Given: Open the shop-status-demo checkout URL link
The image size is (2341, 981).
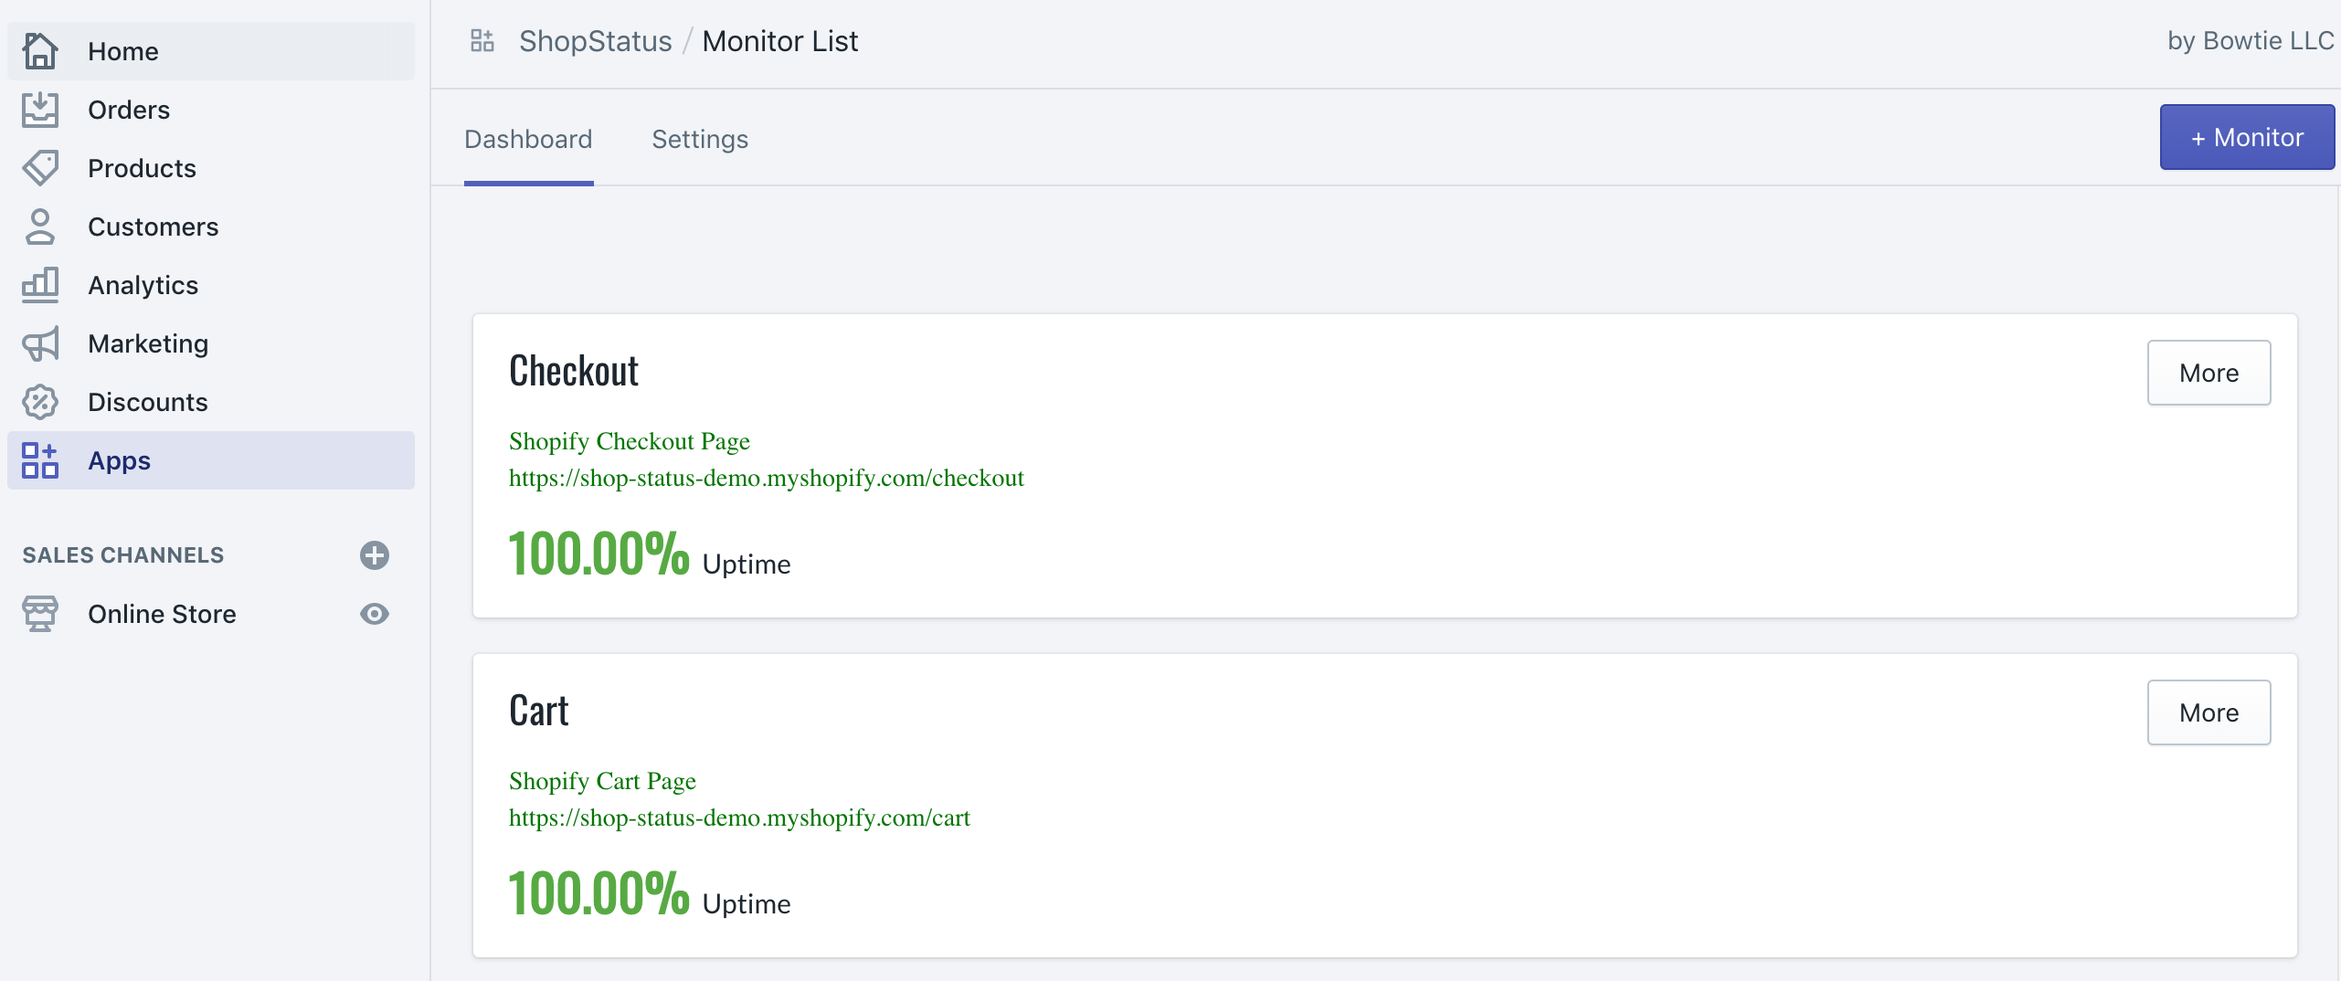Looking at the screenshot, I should 766,478.
